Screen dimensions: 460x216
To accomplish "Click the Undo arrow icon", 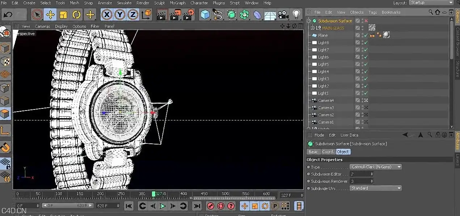I will pyautogui.click(x=8, y=15).
